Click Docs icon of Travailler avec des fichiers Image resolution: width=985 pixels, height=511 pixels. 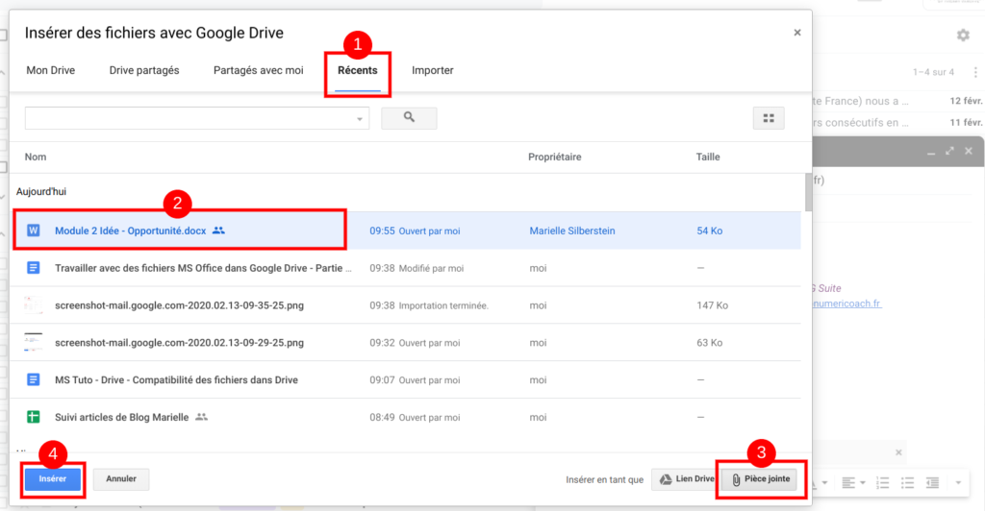click(x=34, y=268)
